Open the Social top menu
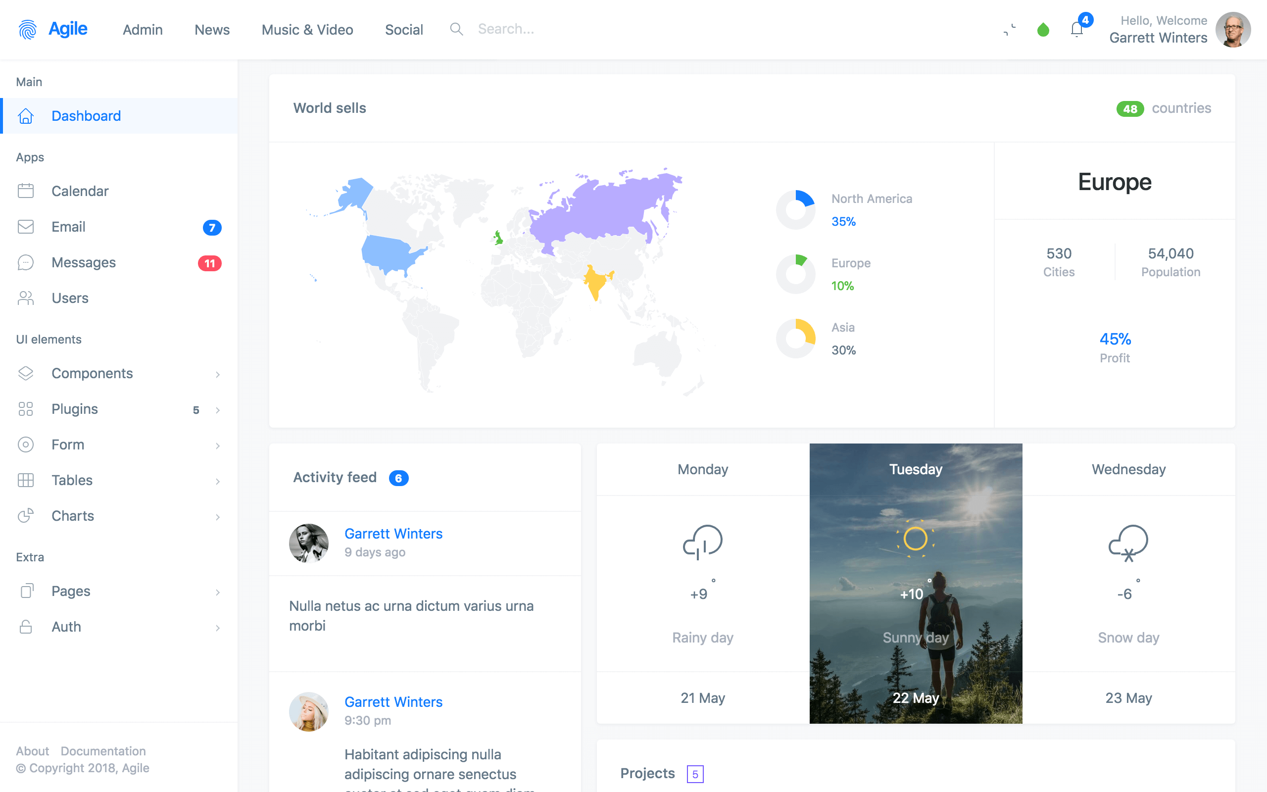This screenshot has height=792, width=1267. pos(404,30)
